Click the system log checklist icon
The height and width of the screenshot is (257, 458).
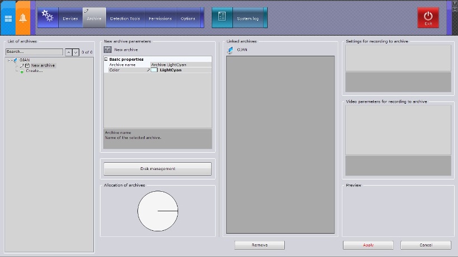[x=222, y=17]
